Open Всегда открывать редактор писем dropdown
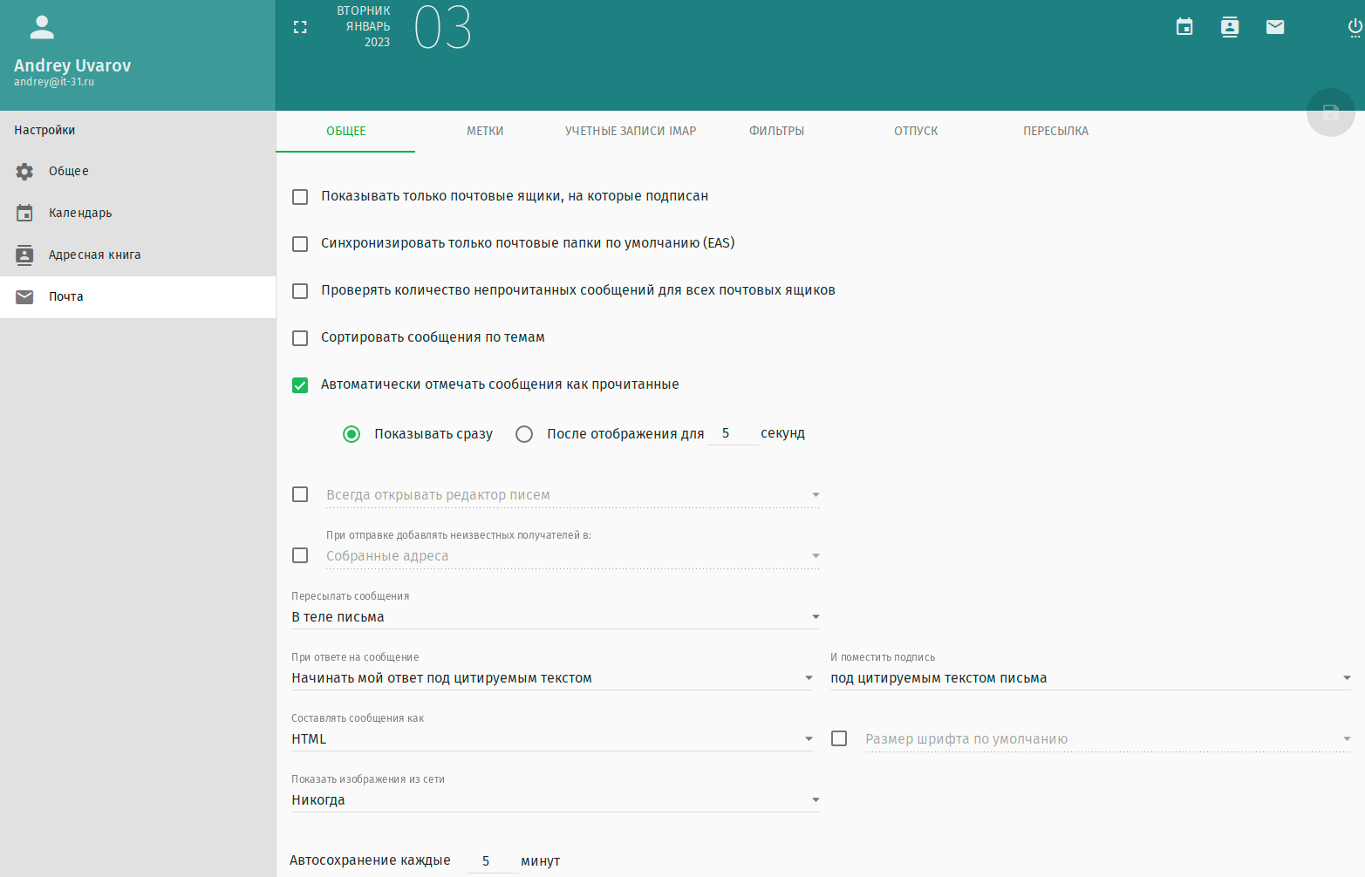The height and width of the screenshot is (877, 1365). [x=572, y=495]
